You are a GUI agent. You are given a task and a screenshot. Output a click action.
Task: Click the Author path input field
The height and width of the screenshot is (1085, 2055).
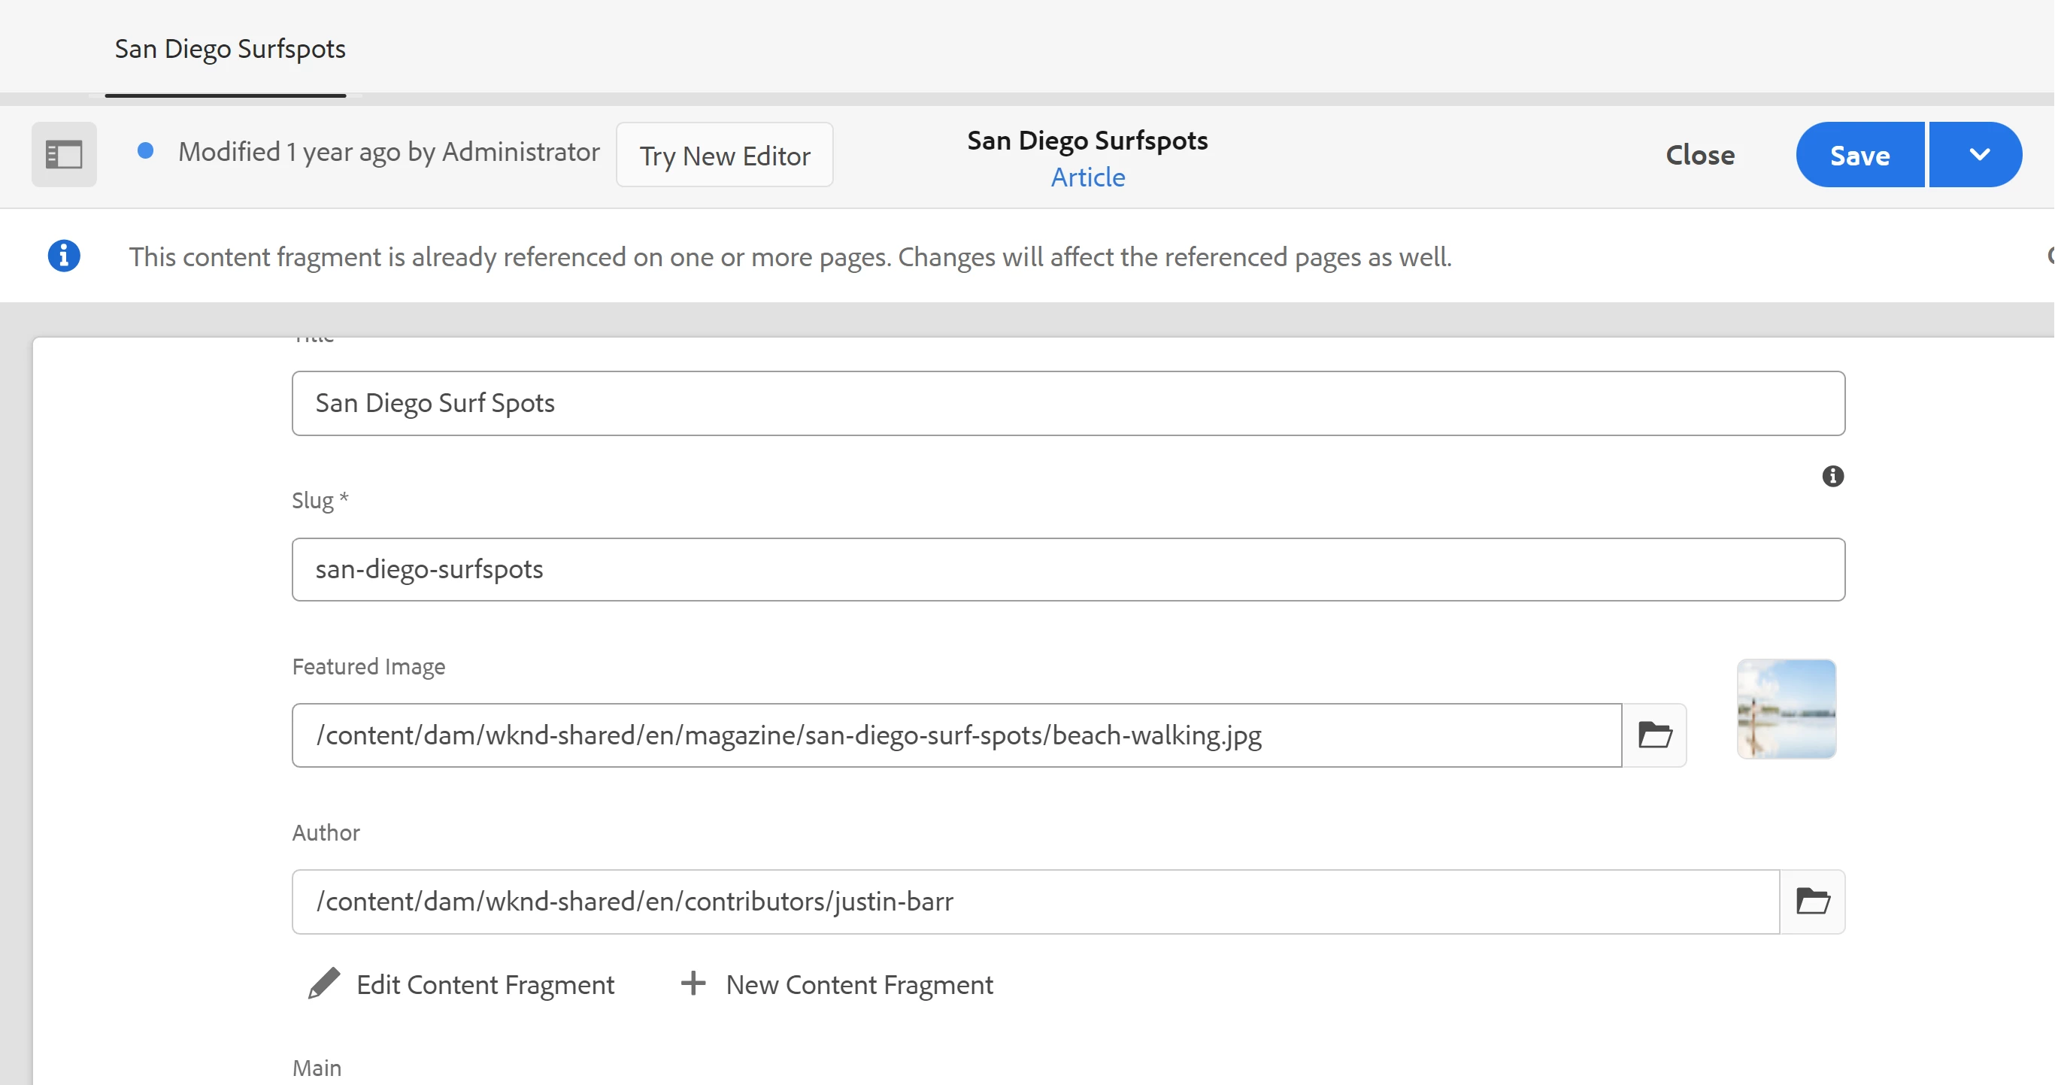coord(1035,902)
